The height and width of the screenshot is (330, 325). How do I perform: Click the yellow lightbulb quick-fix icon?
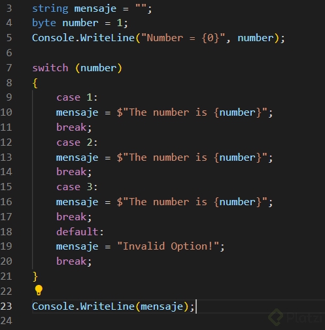tap(39, 290)
